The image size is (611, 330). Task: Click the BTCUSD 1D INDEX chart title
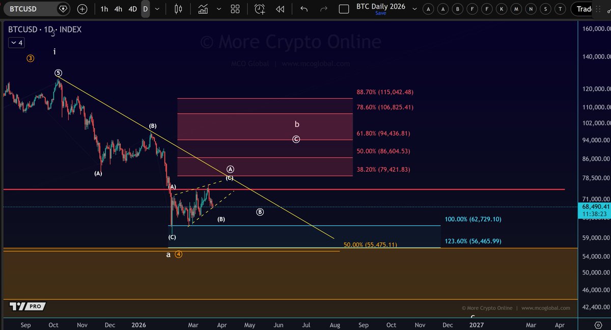point(45,30)
